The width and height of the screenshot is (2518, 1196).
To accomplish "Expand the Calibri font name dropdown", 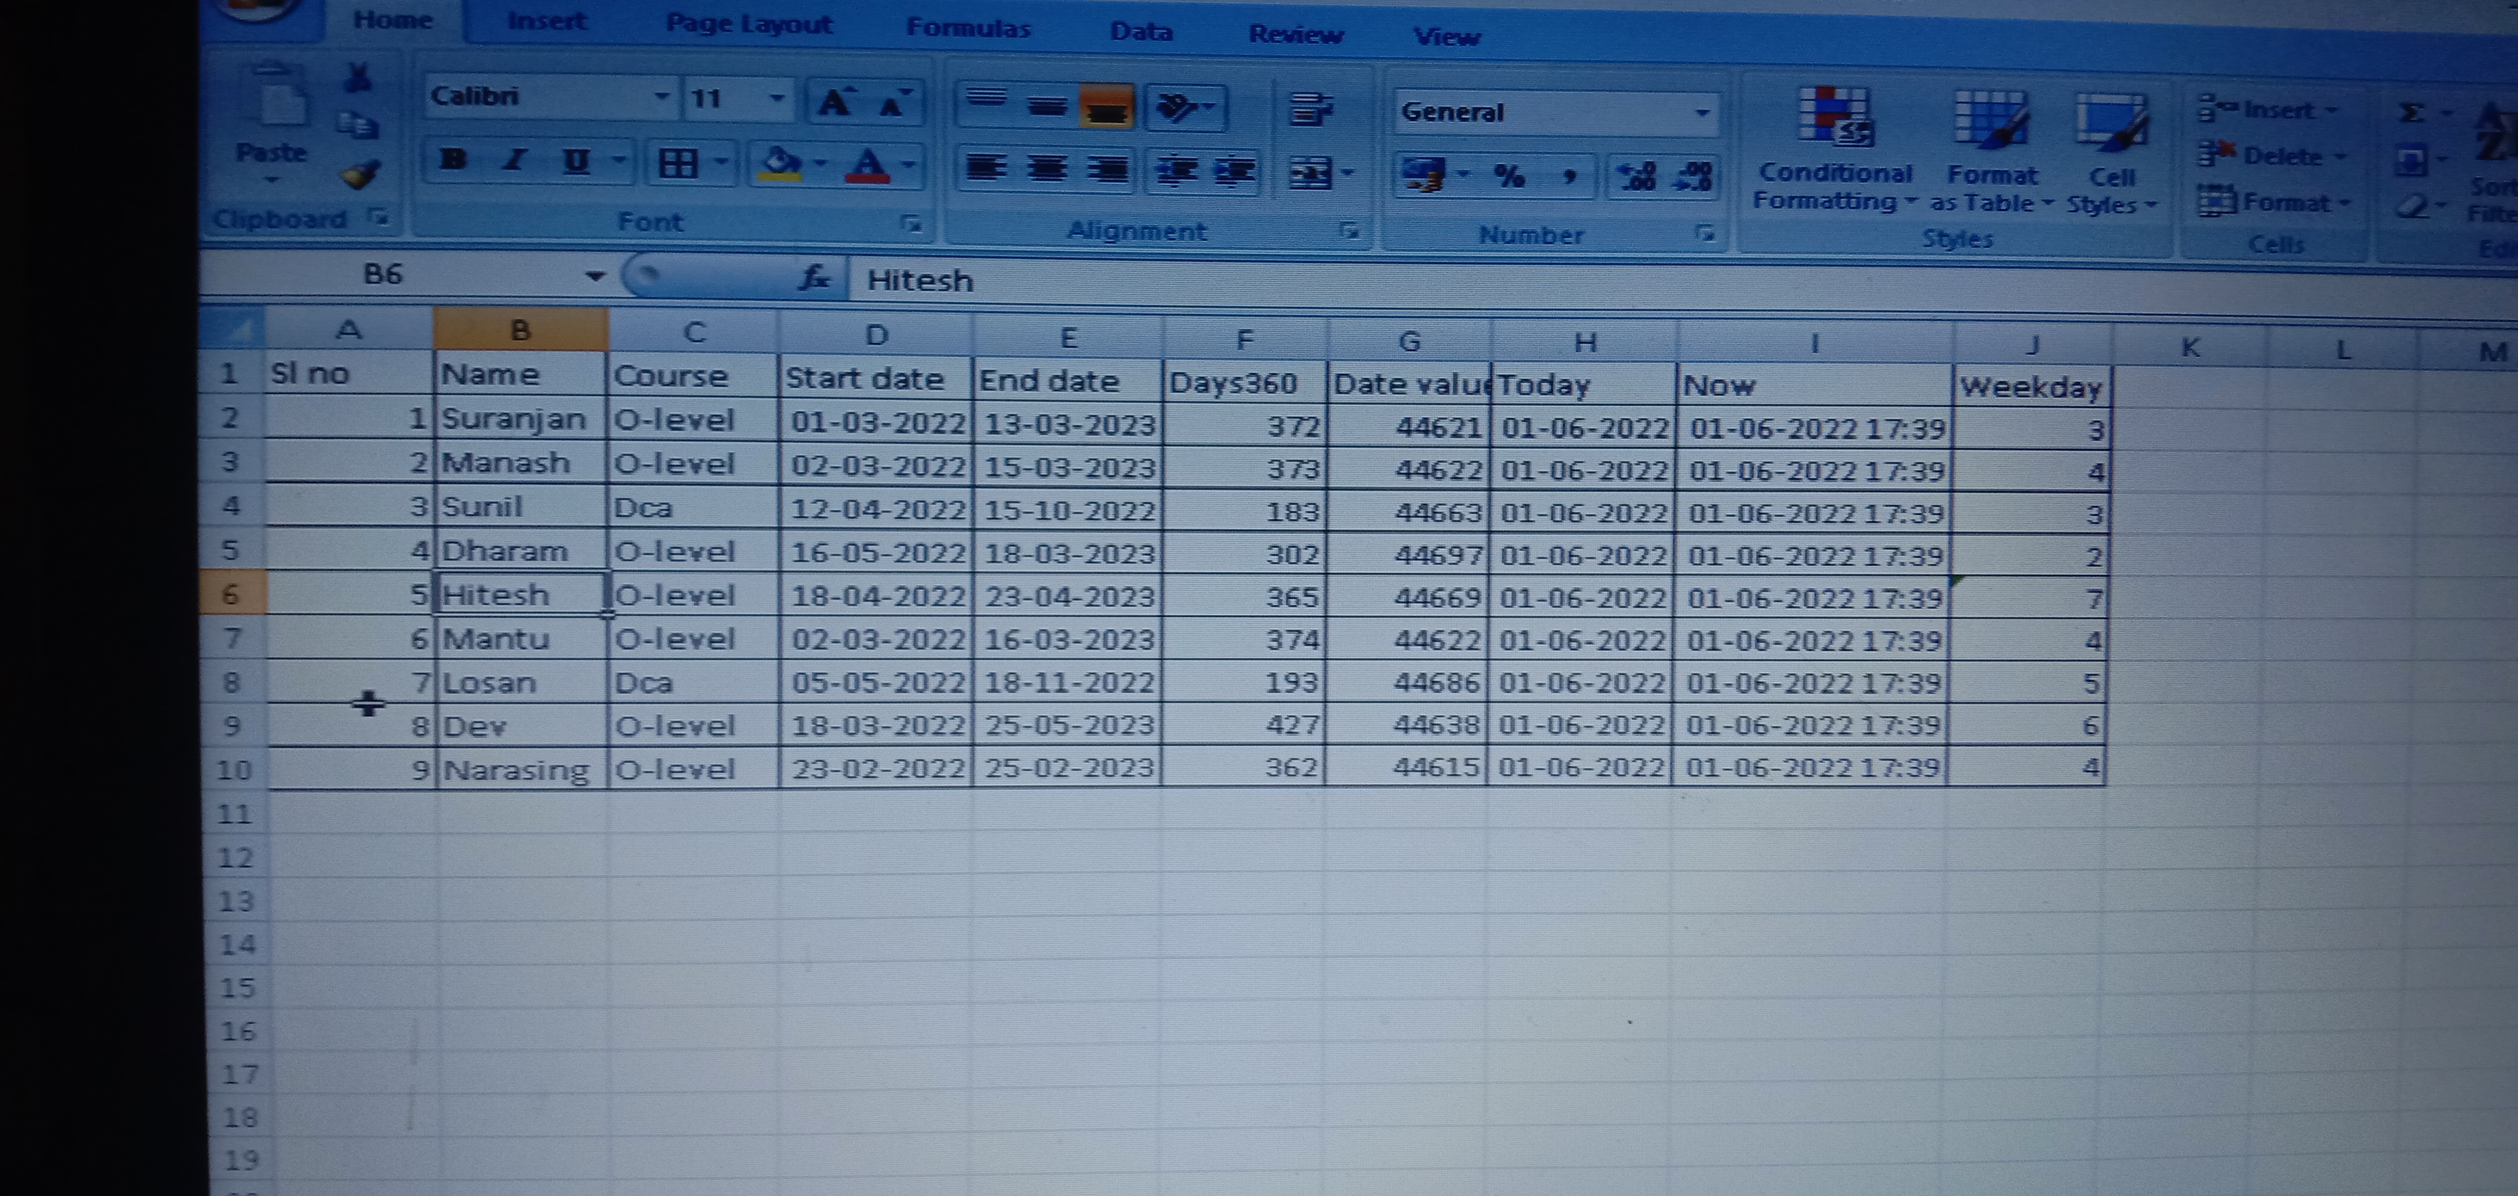I will [x=662, y=97].
